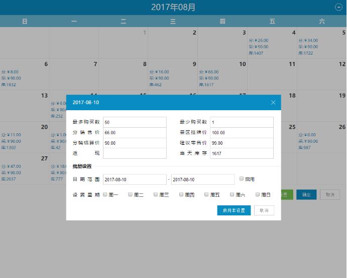
Task: Click the green button beside 确定
Action: tap(287, 195)
